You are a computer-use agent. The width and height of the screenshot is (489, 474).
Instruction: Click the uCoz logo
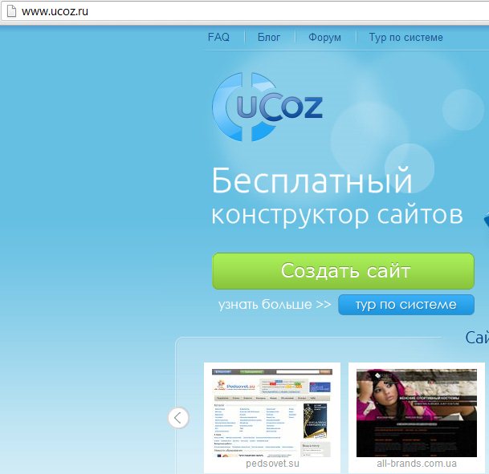(x=267, y=107)
